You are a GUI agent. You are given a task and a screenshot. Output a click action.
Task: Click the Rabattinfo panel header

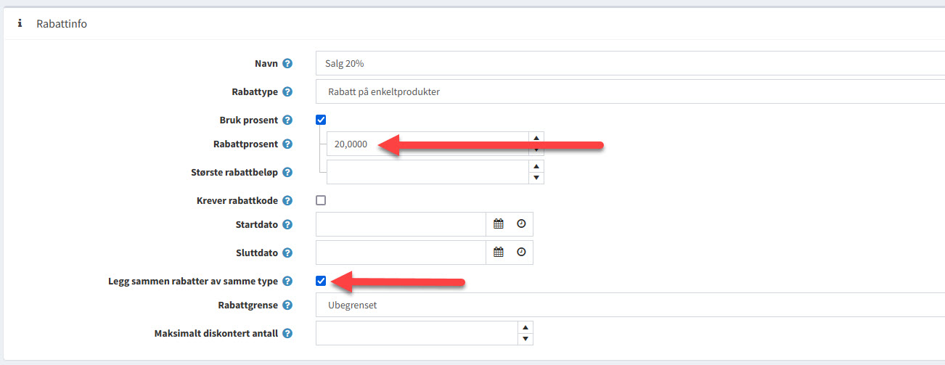point(62,24)
